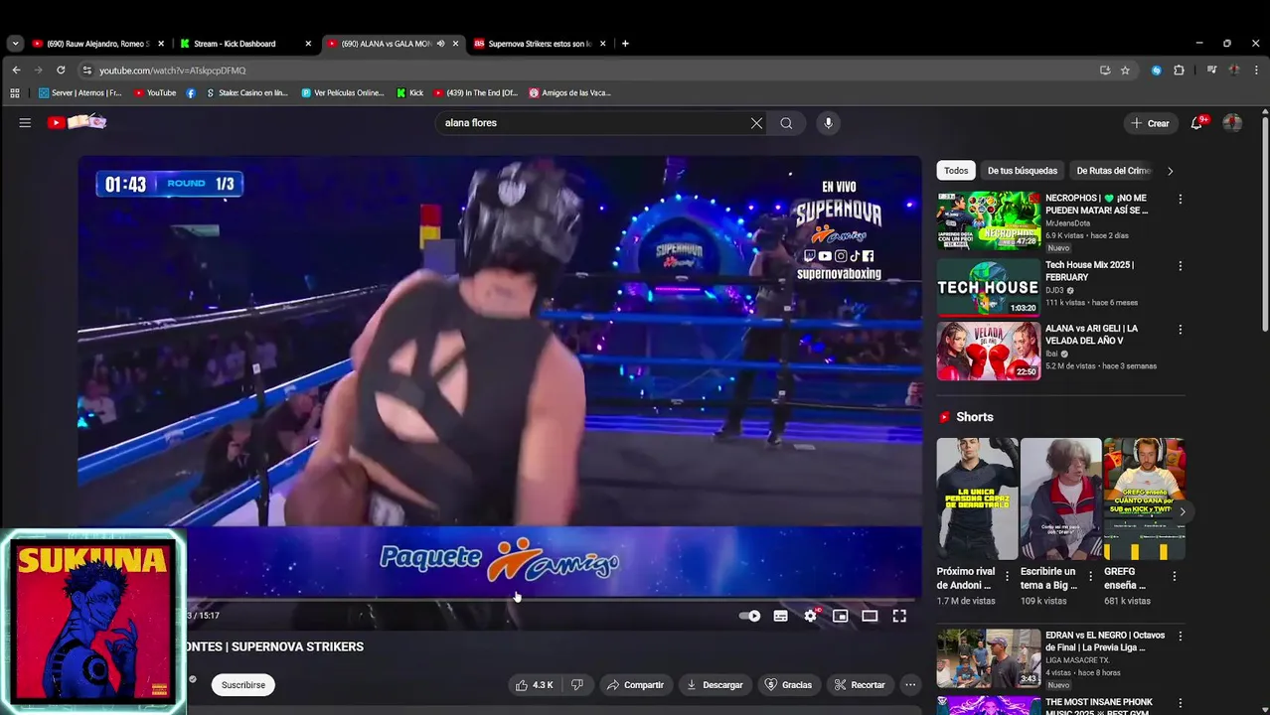This screenshot has width=1270, height=715.
Task: Share the video via Compartir
Action: pos(635,685)
